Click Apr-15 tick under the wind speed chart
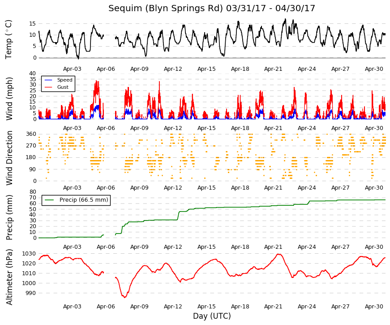Screen dimensions: 390x325 pyautogui.click(x=206, y=128)
